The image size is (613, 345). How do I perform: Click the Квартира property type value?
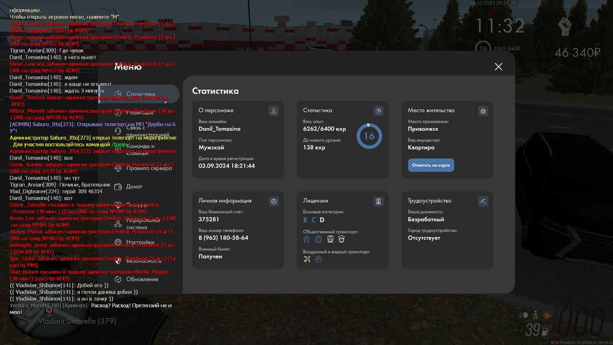[x=421, y=148]
